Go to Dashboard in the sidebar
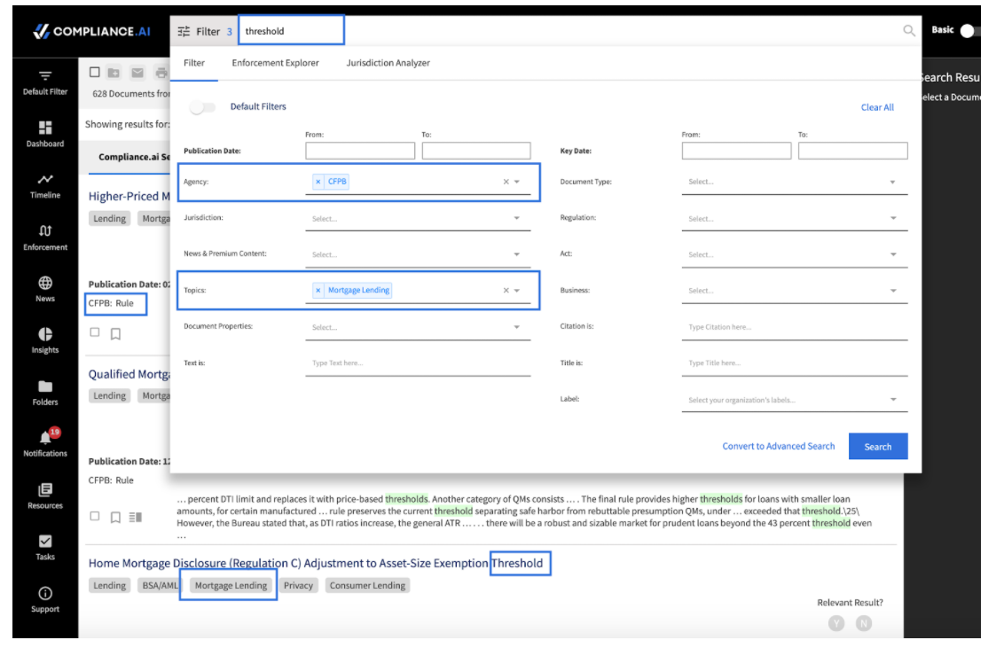Screen dimensions: 996x648 click(x=45, y=134)
